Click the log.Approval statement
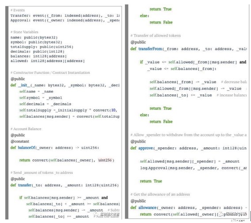The image size is (251, 223). (194, 168)
